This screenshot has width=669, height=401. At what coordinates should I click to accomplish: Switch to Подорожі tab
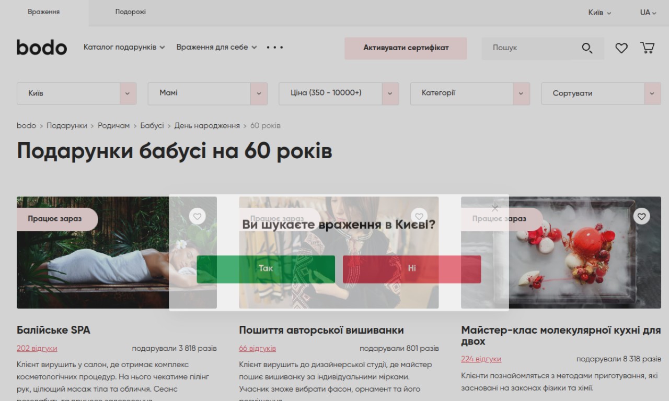[x=131, y=12]
